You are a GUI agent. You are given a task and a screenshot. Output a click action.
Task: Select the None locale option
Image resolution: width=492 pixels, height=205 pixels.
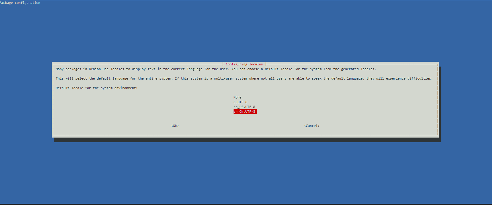[x=237, y=97]
